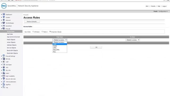Select the Matrix view style
The height and width of the screenshot is (96, 170).
42,32
